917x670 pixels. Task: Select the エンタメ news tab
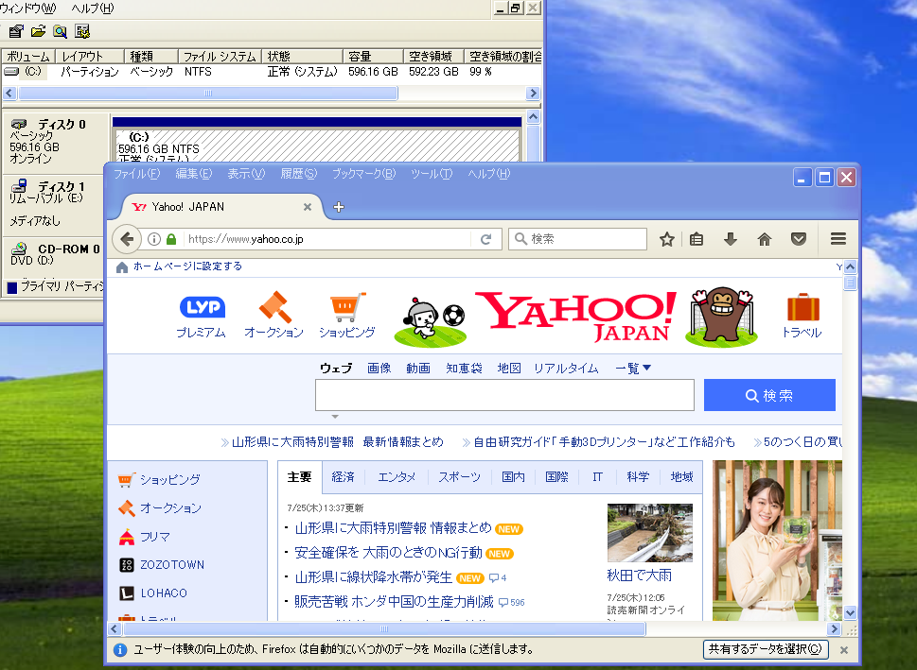coord(397,476)
